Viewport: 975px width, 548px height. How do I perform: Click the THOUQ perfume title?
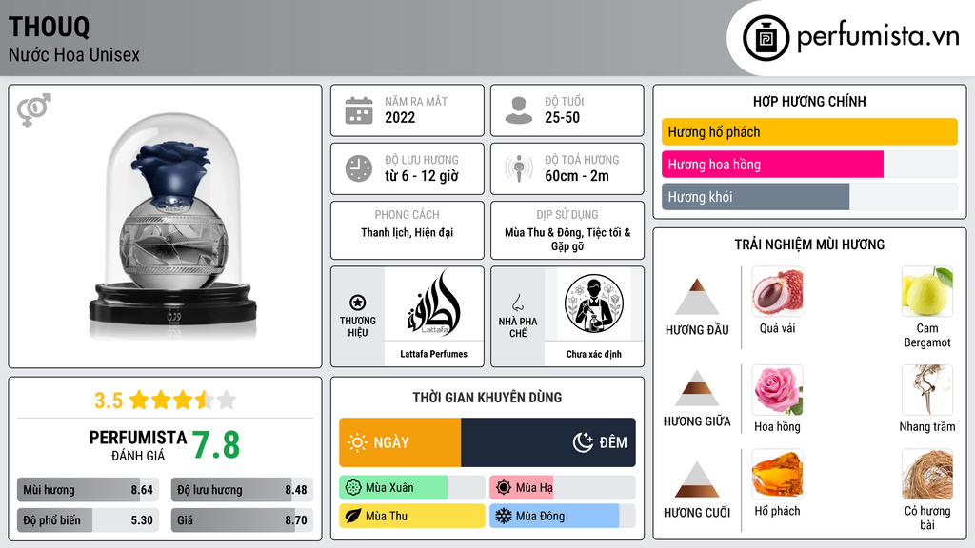pyautogui.click(x=50, y=28)
